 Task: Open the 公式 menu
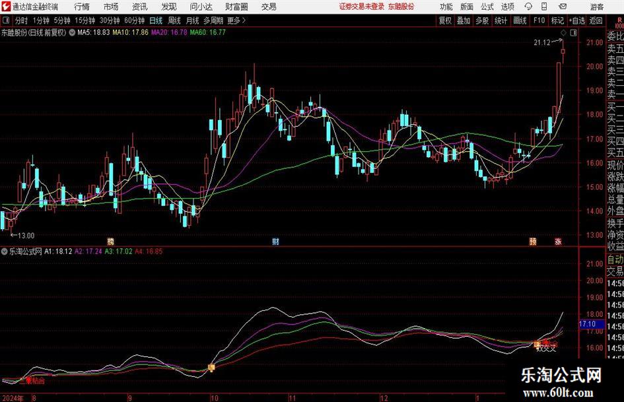click(487, 7)
